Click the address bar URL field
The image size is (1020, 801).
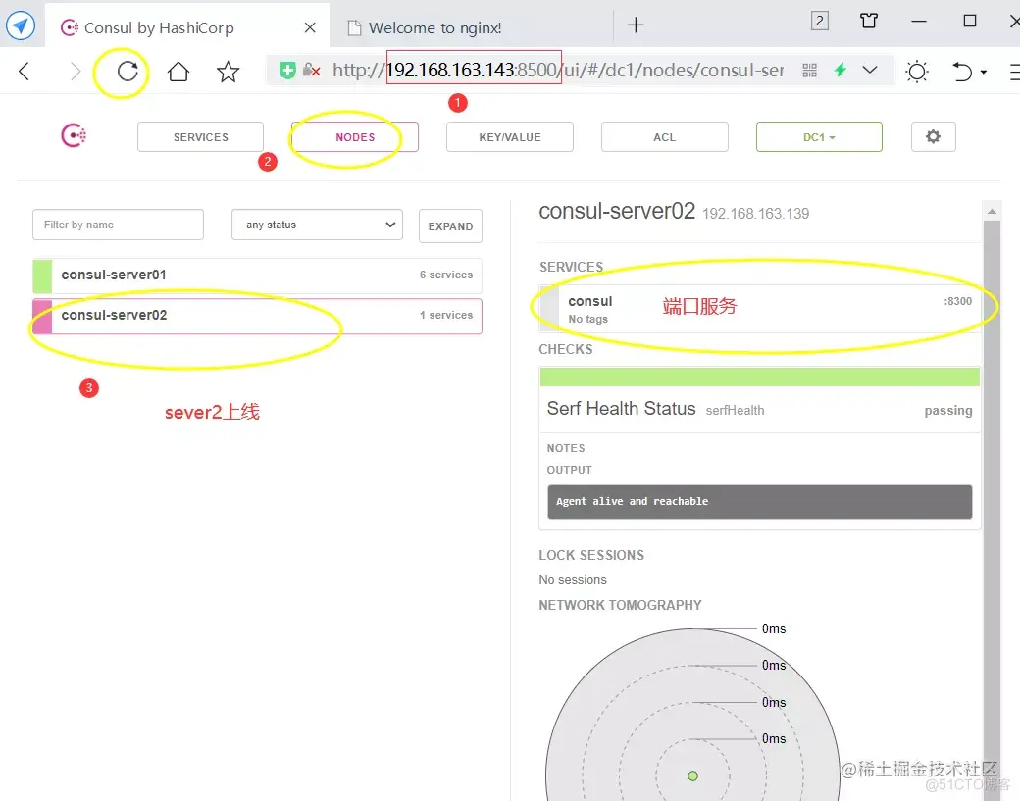[557, 70]
